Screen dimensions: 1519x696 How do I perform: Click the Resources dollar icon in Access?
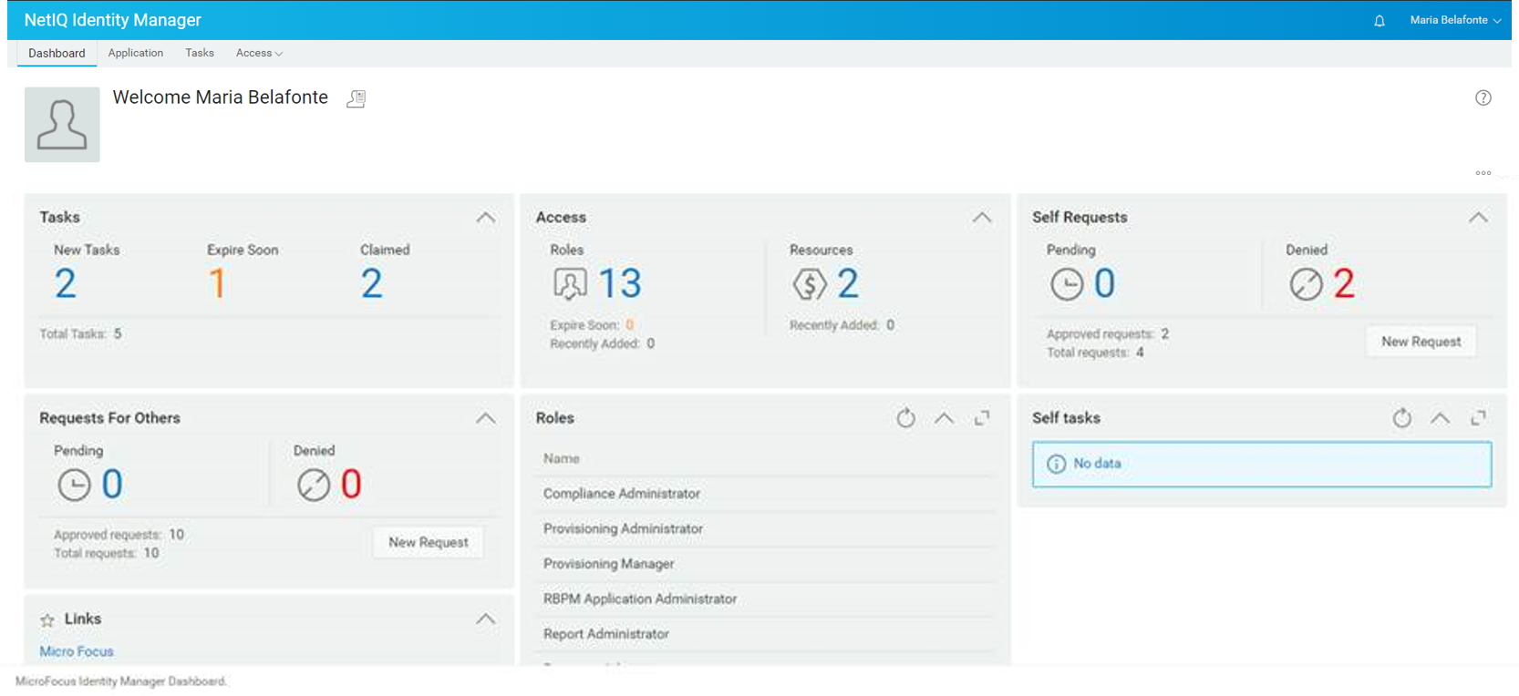810,284
